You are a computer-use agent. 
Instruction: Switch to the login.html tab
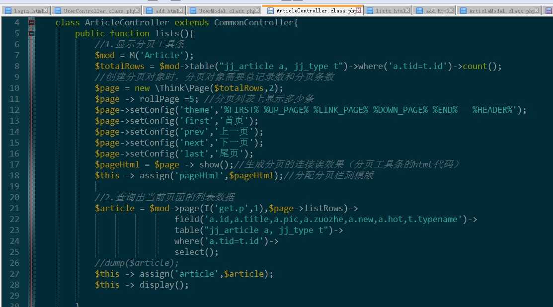(x=25, y=10)
